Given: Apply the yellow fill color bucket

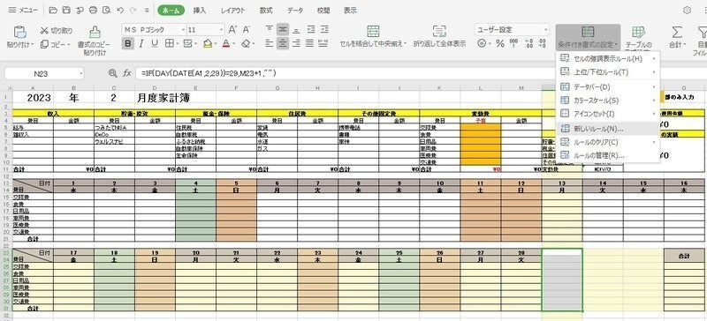Looking at the screenshot, I should 208,44.
